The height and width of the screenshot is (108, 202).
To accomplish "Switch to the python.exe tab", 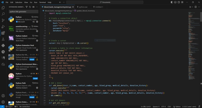I will [x=83, y=7].
